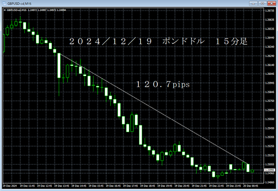Close the GBPUSD-cd,M15 chart window
The height and width of the screenshot is (191, 278).
coord(271,3)
